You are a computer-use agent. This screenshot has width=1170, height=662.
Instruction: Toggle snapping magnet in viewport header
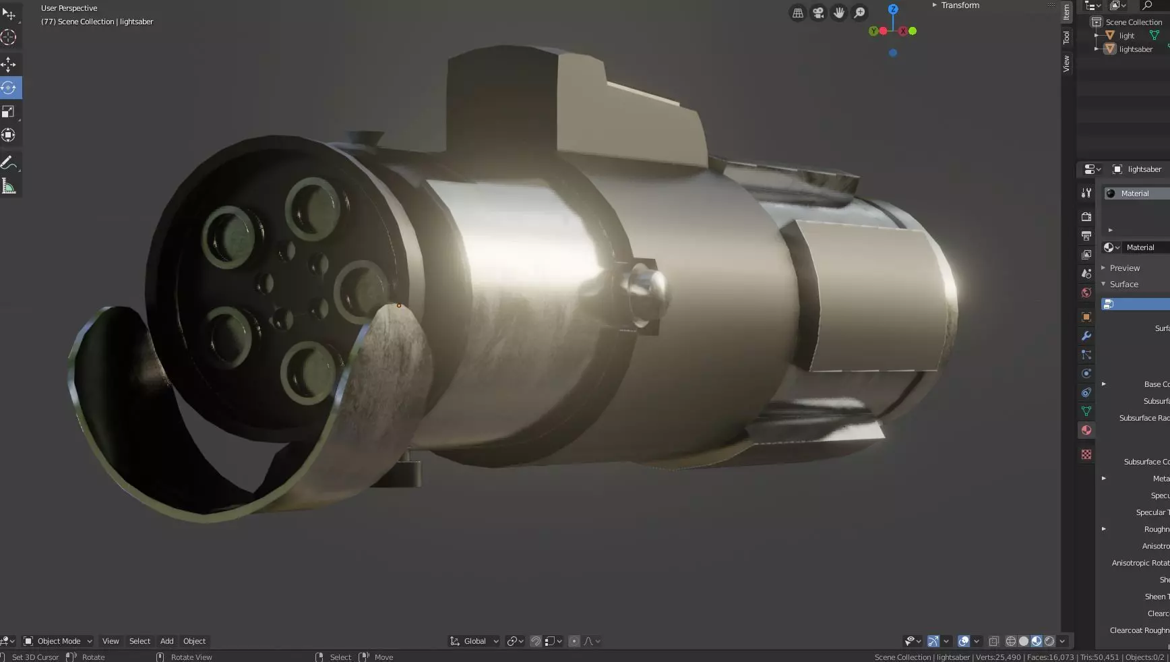[x=535, y=641]
